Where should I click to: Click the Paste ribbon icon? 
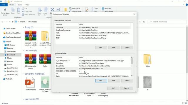pyautogui.click(x=19, y=10)
